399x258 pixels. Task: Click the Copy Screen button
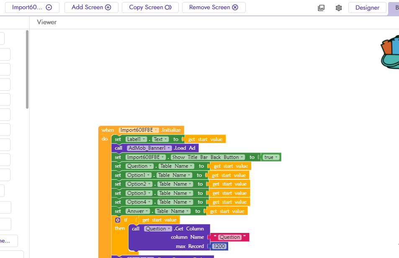150,7
